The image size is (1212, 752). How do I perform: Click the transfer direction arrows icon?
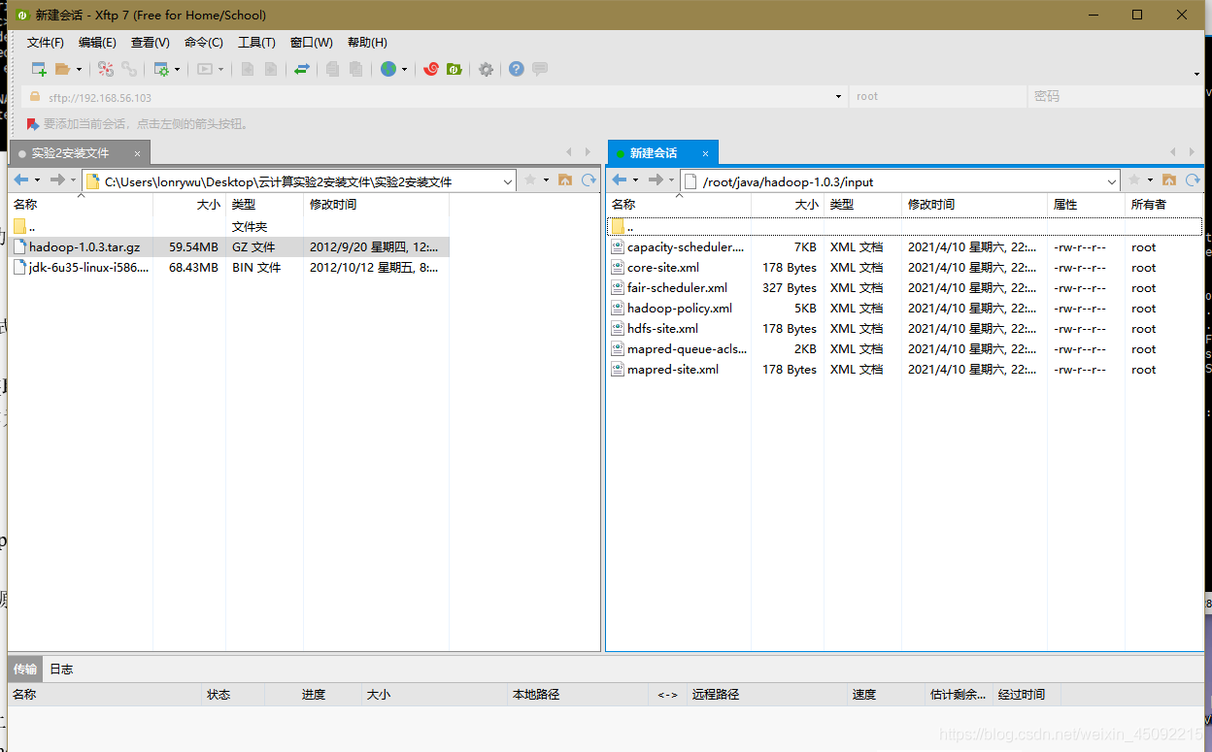302,69
